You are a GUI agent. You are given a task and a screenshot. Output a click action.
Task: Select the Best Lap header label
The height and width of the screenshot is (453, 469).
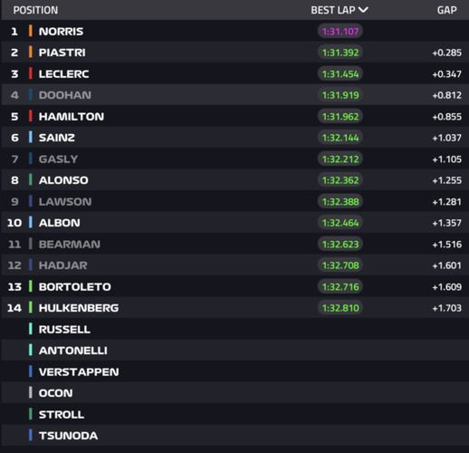(333, 10)
